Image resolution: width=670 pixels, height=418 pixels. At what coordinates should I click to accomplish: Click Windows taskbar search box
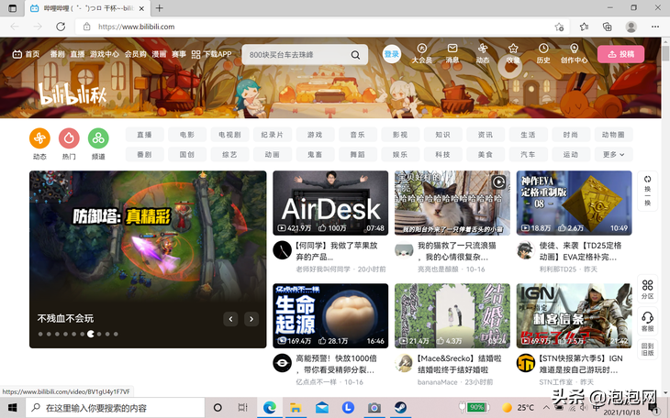point(116,408)
